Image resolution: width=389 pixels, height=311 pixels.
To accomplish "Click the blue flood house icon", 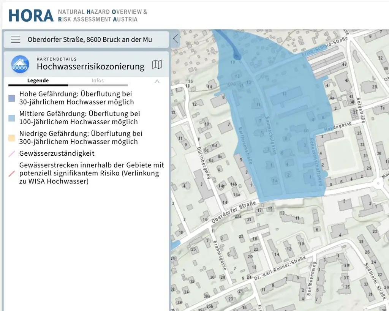I will (20, 64).
